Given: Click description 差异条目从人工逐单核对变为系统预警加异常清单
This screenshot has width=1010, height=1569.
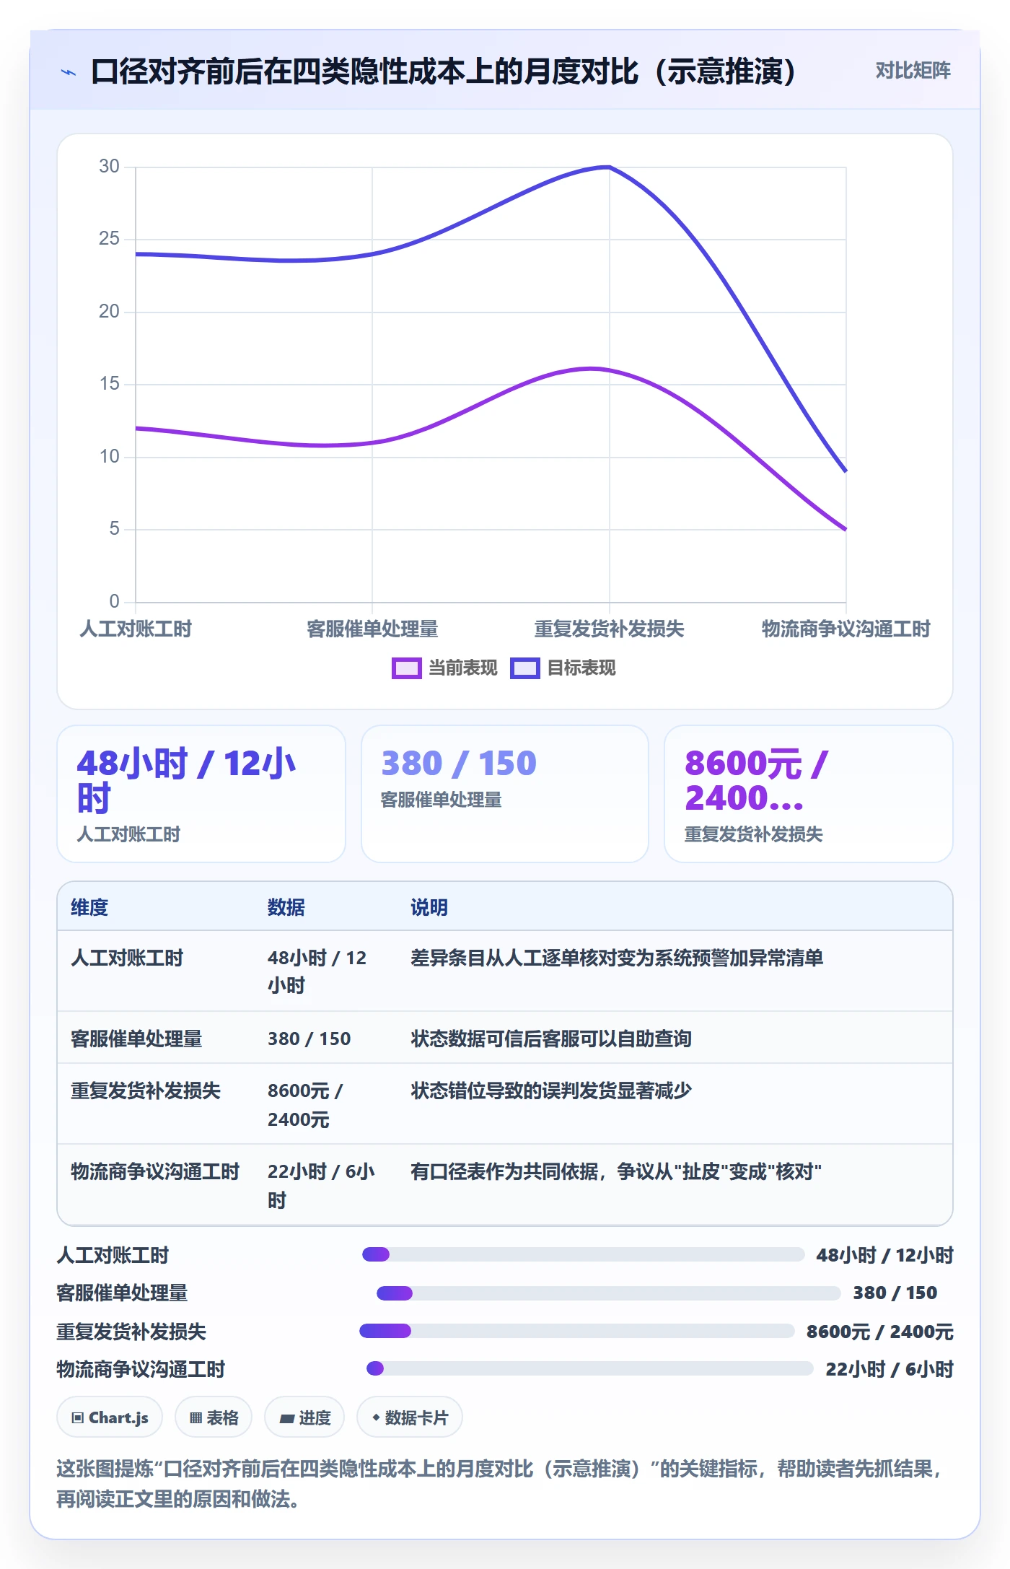Looking at the screenshot, I should 617,958.
